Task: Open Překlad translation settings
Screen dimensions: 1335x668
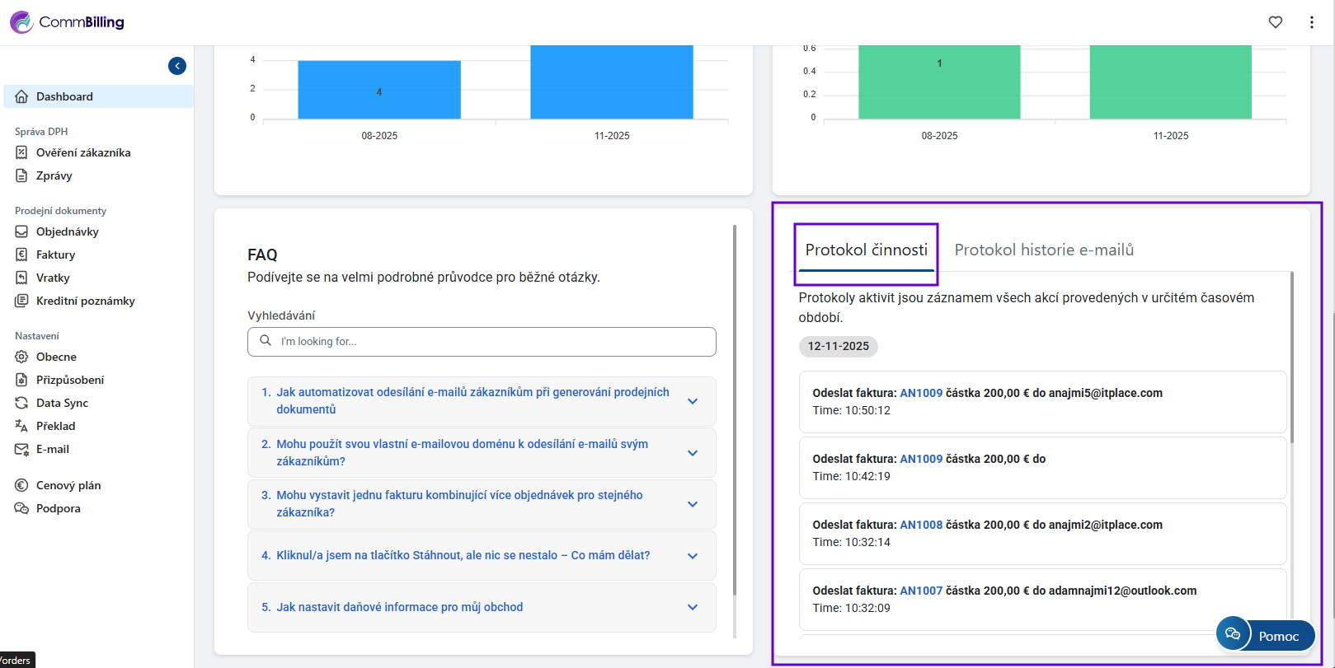Action: [55, 426]
